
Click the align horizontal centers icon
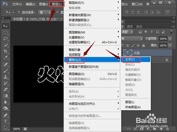(x=152, y=12)
